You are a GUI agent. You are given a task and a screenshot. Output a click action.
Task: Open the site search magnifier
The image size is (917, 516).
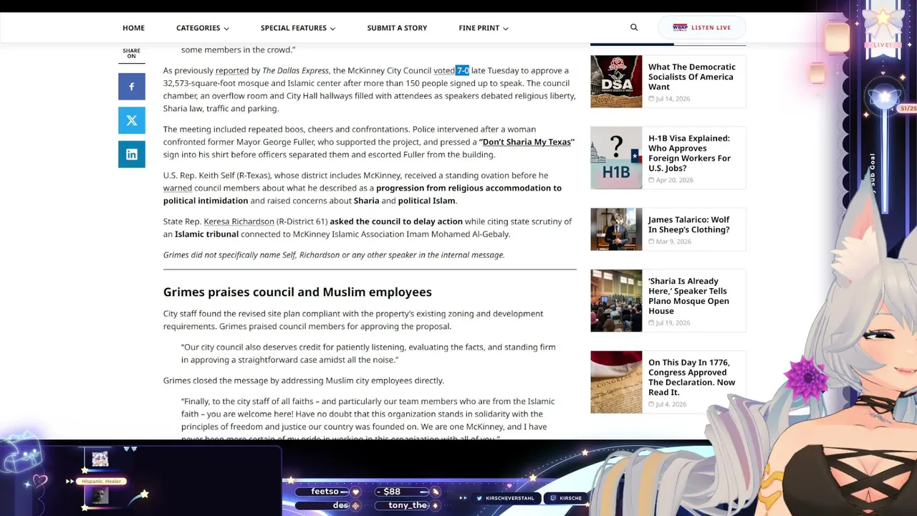point(634,27)
